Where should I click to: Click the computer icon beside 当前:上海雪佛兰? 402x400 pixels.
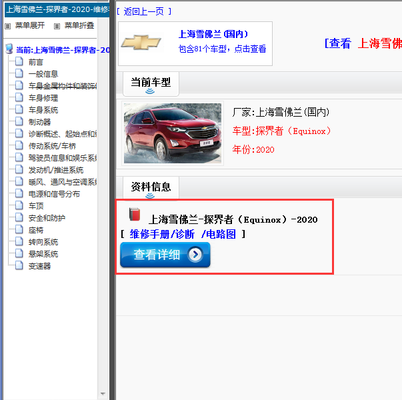(9, 49)
